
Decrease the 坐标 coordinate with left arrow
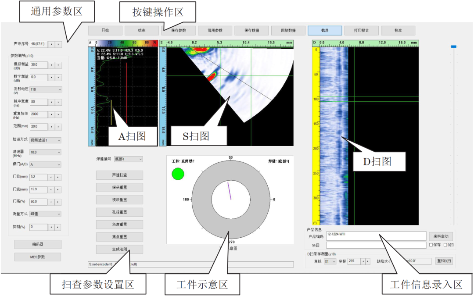(x=364, y=261)
